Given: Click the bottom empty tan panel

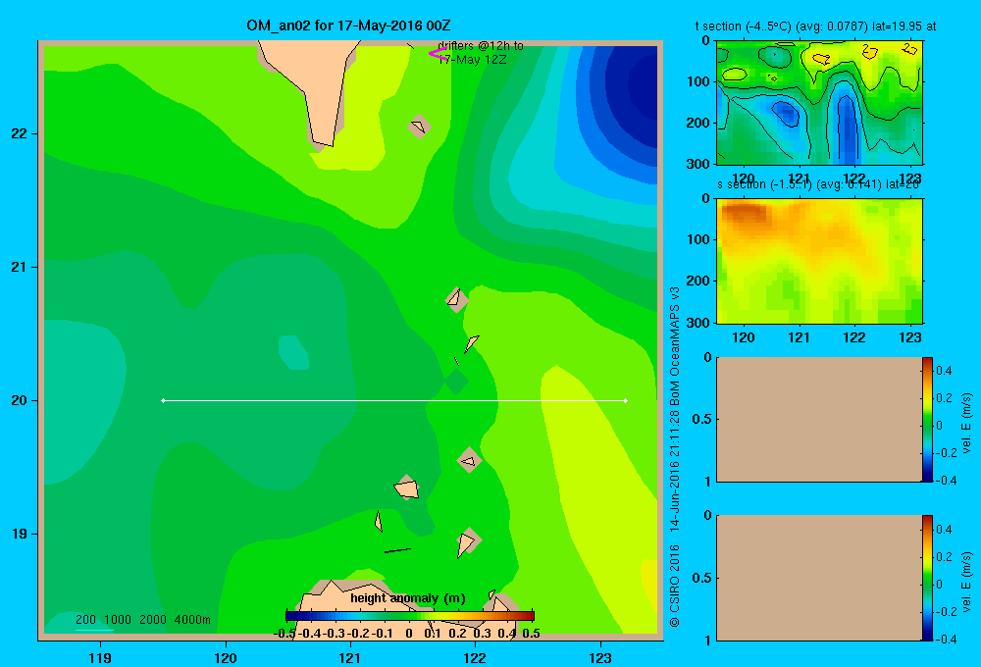Looking at the screenshot, I should tap(819, 578).
